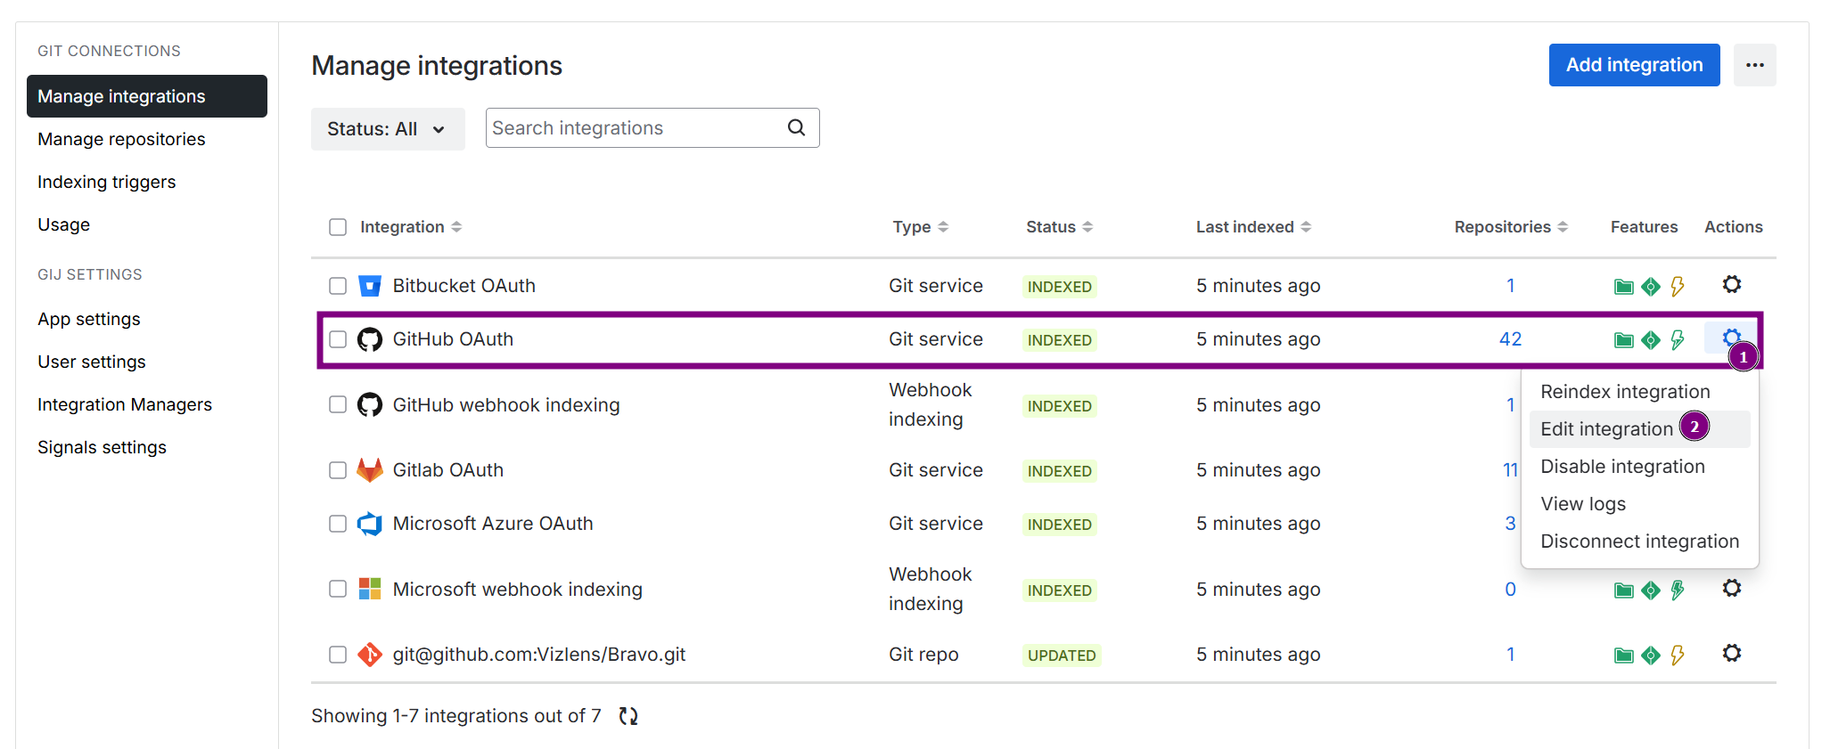Check the Gitlab OAuth checkbox
Screen dimensions: 1830x749
point(338,470)
